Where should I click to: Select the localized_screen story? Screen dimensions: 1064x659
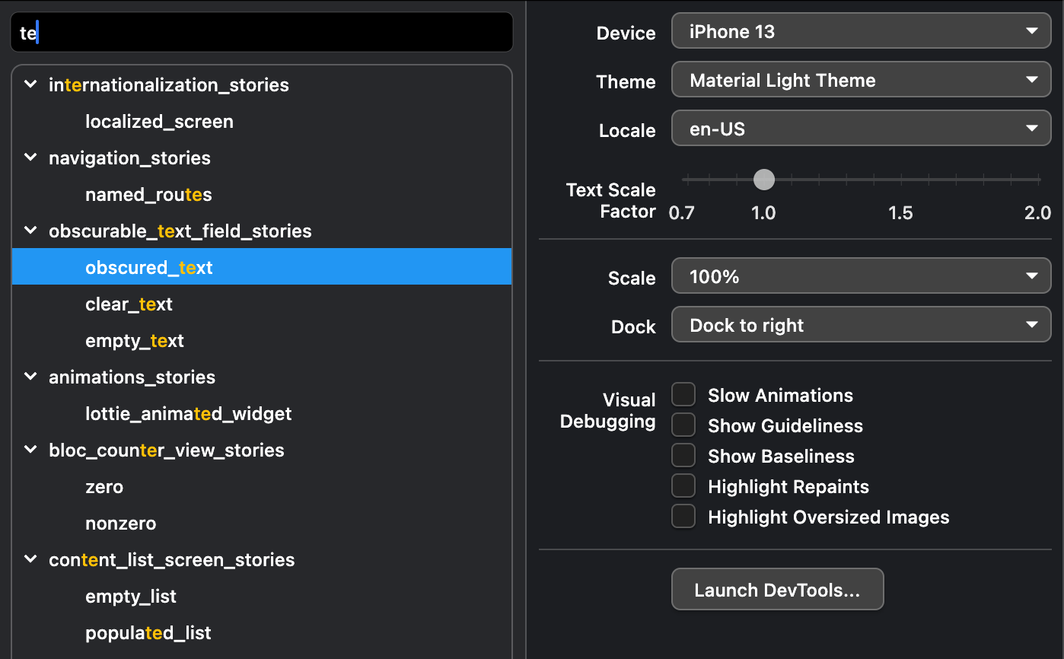[159, 122]
